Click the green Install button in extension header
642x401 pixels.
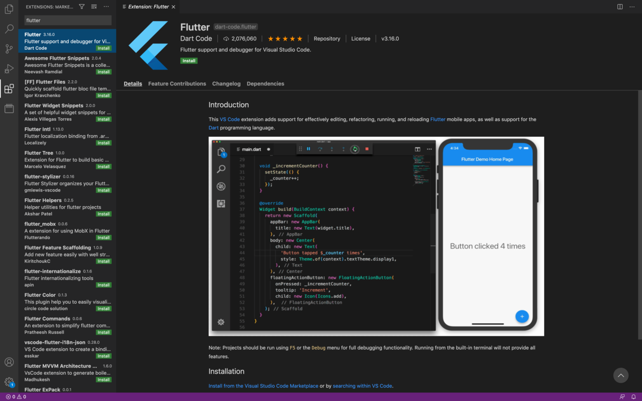pos(189,60)
